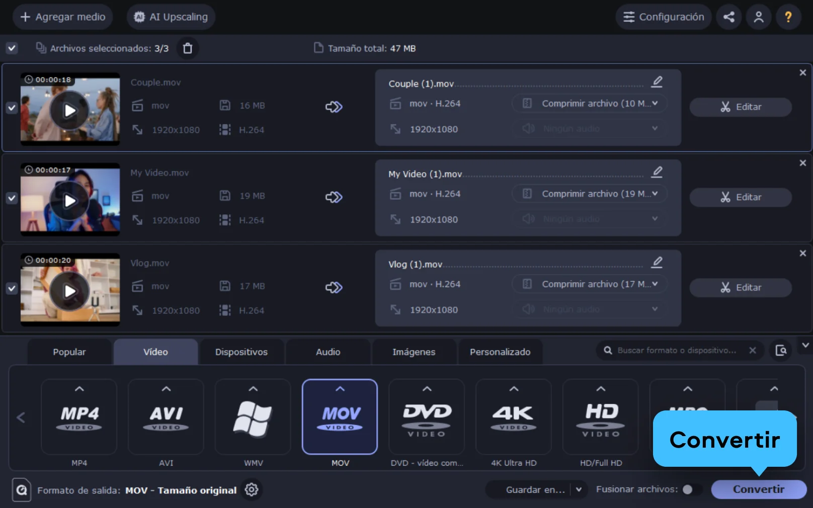The width and height of the screenshot is (813, 508).
Task: Expand DVD format presets chevron
Action: [427, 389]
